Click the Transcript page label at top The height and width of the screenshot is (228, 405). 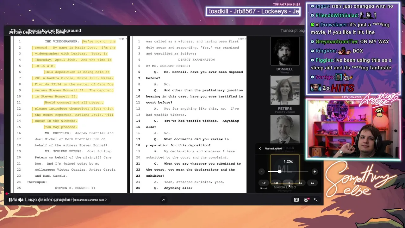click(x=293, y=31)
